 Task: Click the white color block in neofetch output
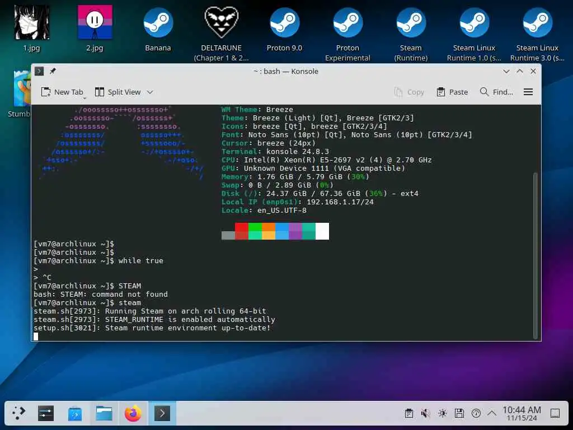tap(322, 231)
